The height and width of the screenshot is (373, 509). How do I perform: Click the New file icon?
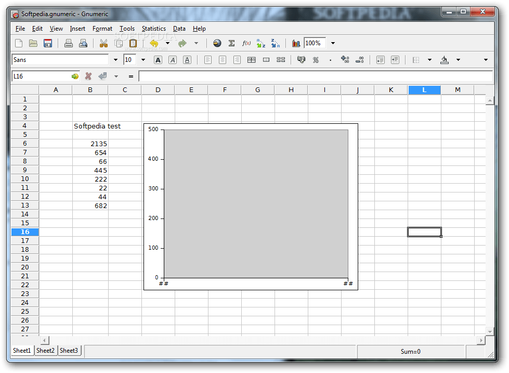point(19,43)
